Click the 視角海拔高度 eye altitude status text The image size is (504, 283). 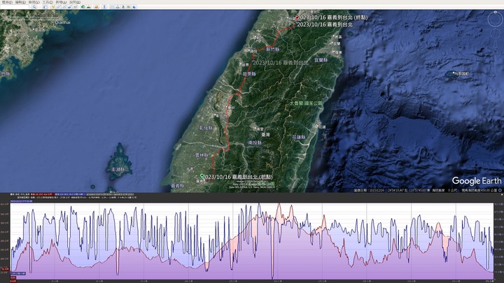click(x=479, y=190)
